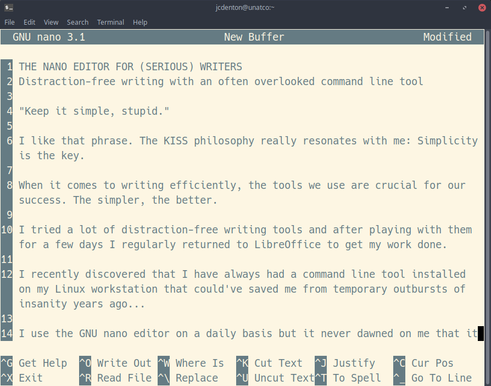Click the line starting 'I use the GNU nano'

click(x=248, y=333)
